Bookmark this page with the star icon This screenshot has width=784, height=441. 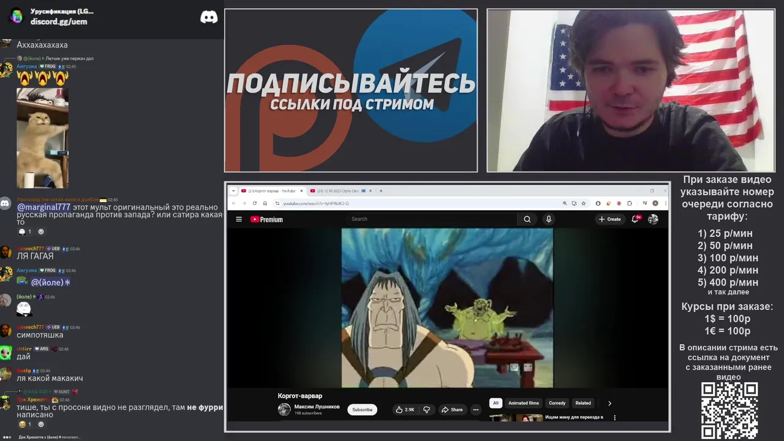click(x=583, y=203)
